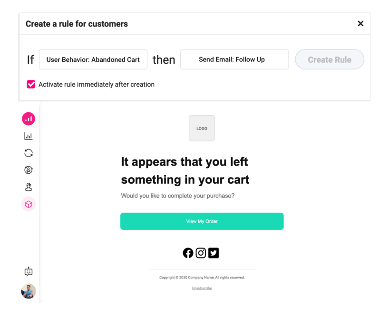This screenshot has height=318, width=390.
Task: Click the Instagram icon in email preview
Action: 201,253
